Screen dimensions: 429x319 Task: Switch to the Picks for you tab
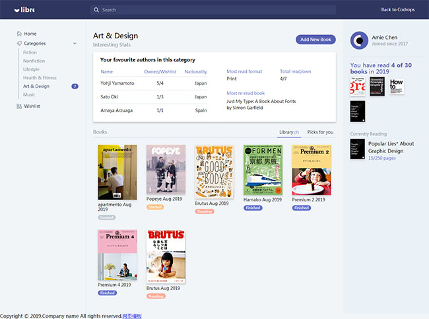(320, 132)
